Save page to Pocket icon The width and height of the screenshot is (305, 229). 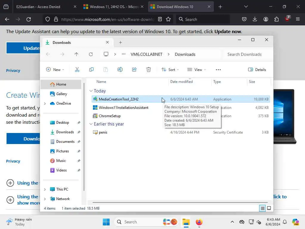tap(244, 19)
